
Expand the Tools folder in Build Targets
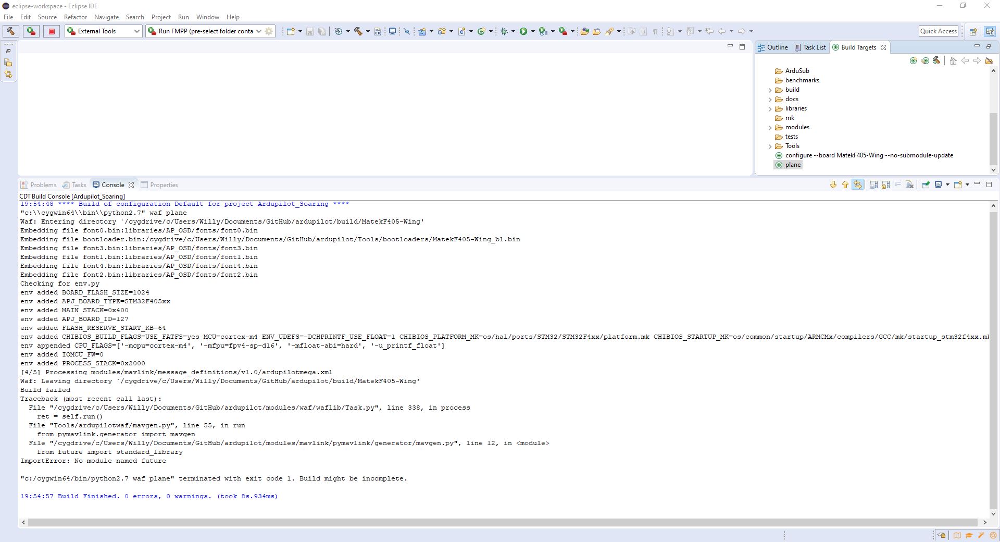pyautogui.click(x=770, y=146)
